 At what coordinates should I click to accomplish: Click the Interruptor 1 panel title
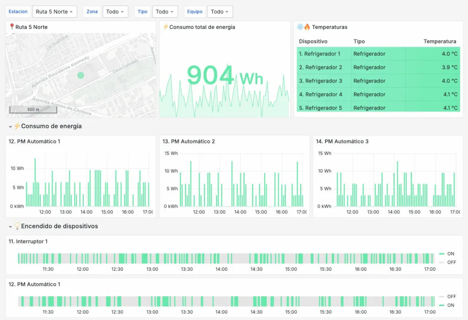(x=27, y=241)
